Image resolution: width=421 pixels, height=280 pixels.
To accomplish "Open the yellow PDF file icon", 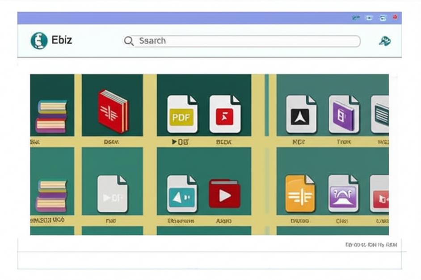I will (182, 114).
